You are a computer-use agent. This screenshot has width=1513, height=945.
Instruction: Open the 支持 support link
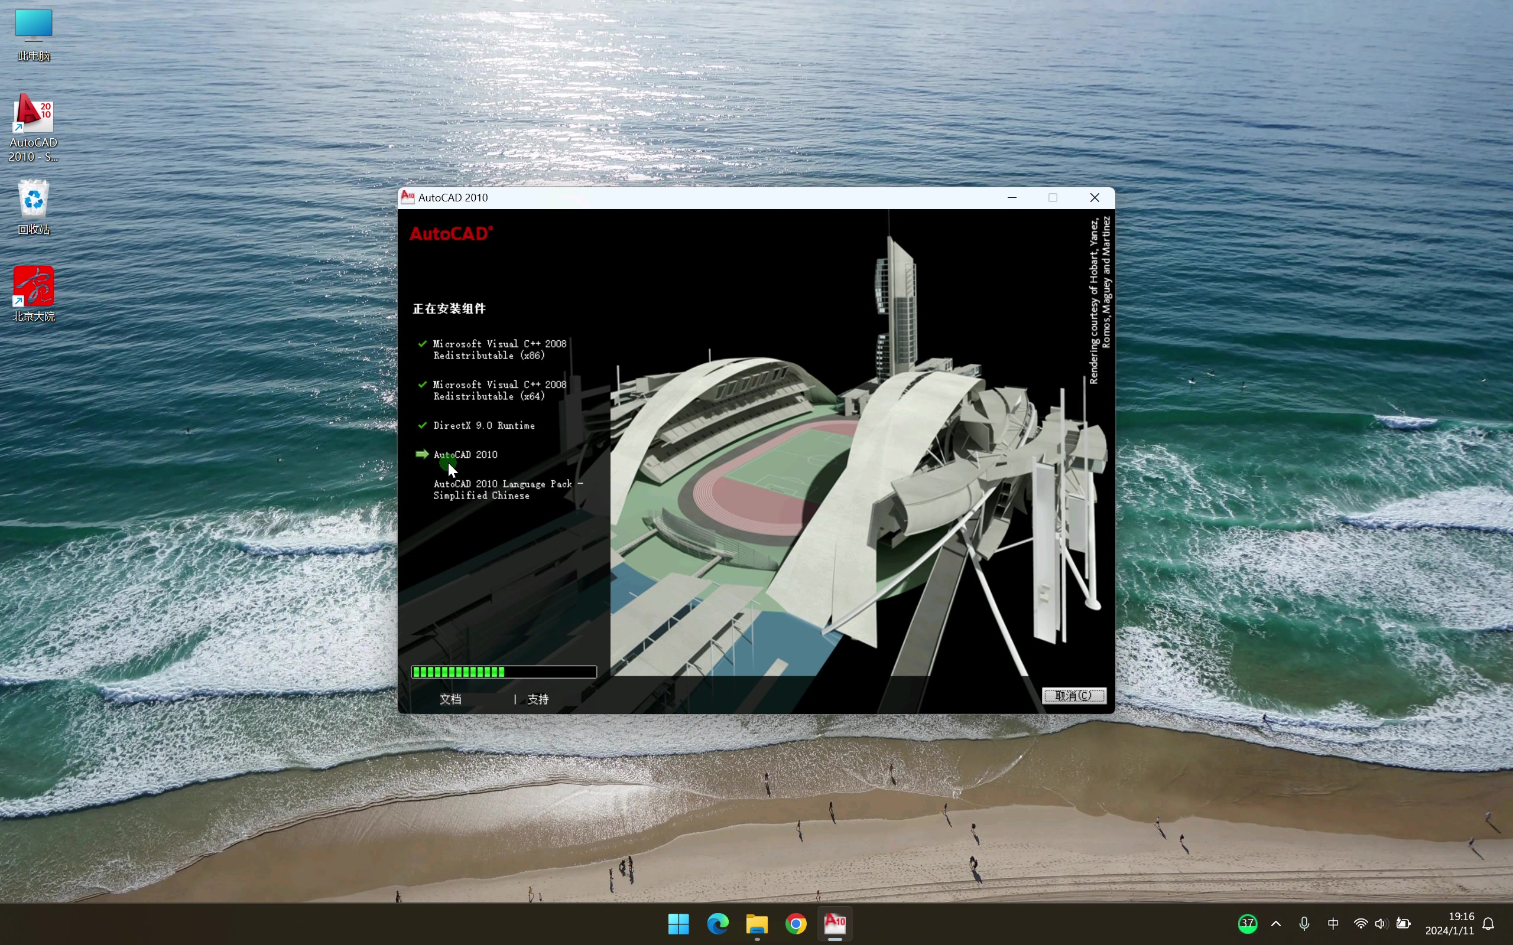[538, 699]
